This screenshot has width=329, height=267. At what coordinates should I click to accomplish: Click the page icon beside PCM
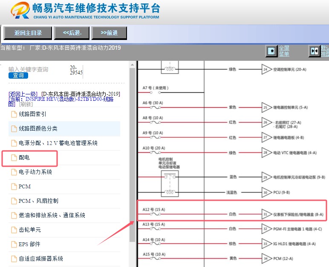click(14, 187)
